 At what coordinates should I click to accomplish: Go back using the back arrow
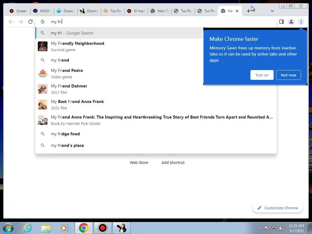(11, 22)
